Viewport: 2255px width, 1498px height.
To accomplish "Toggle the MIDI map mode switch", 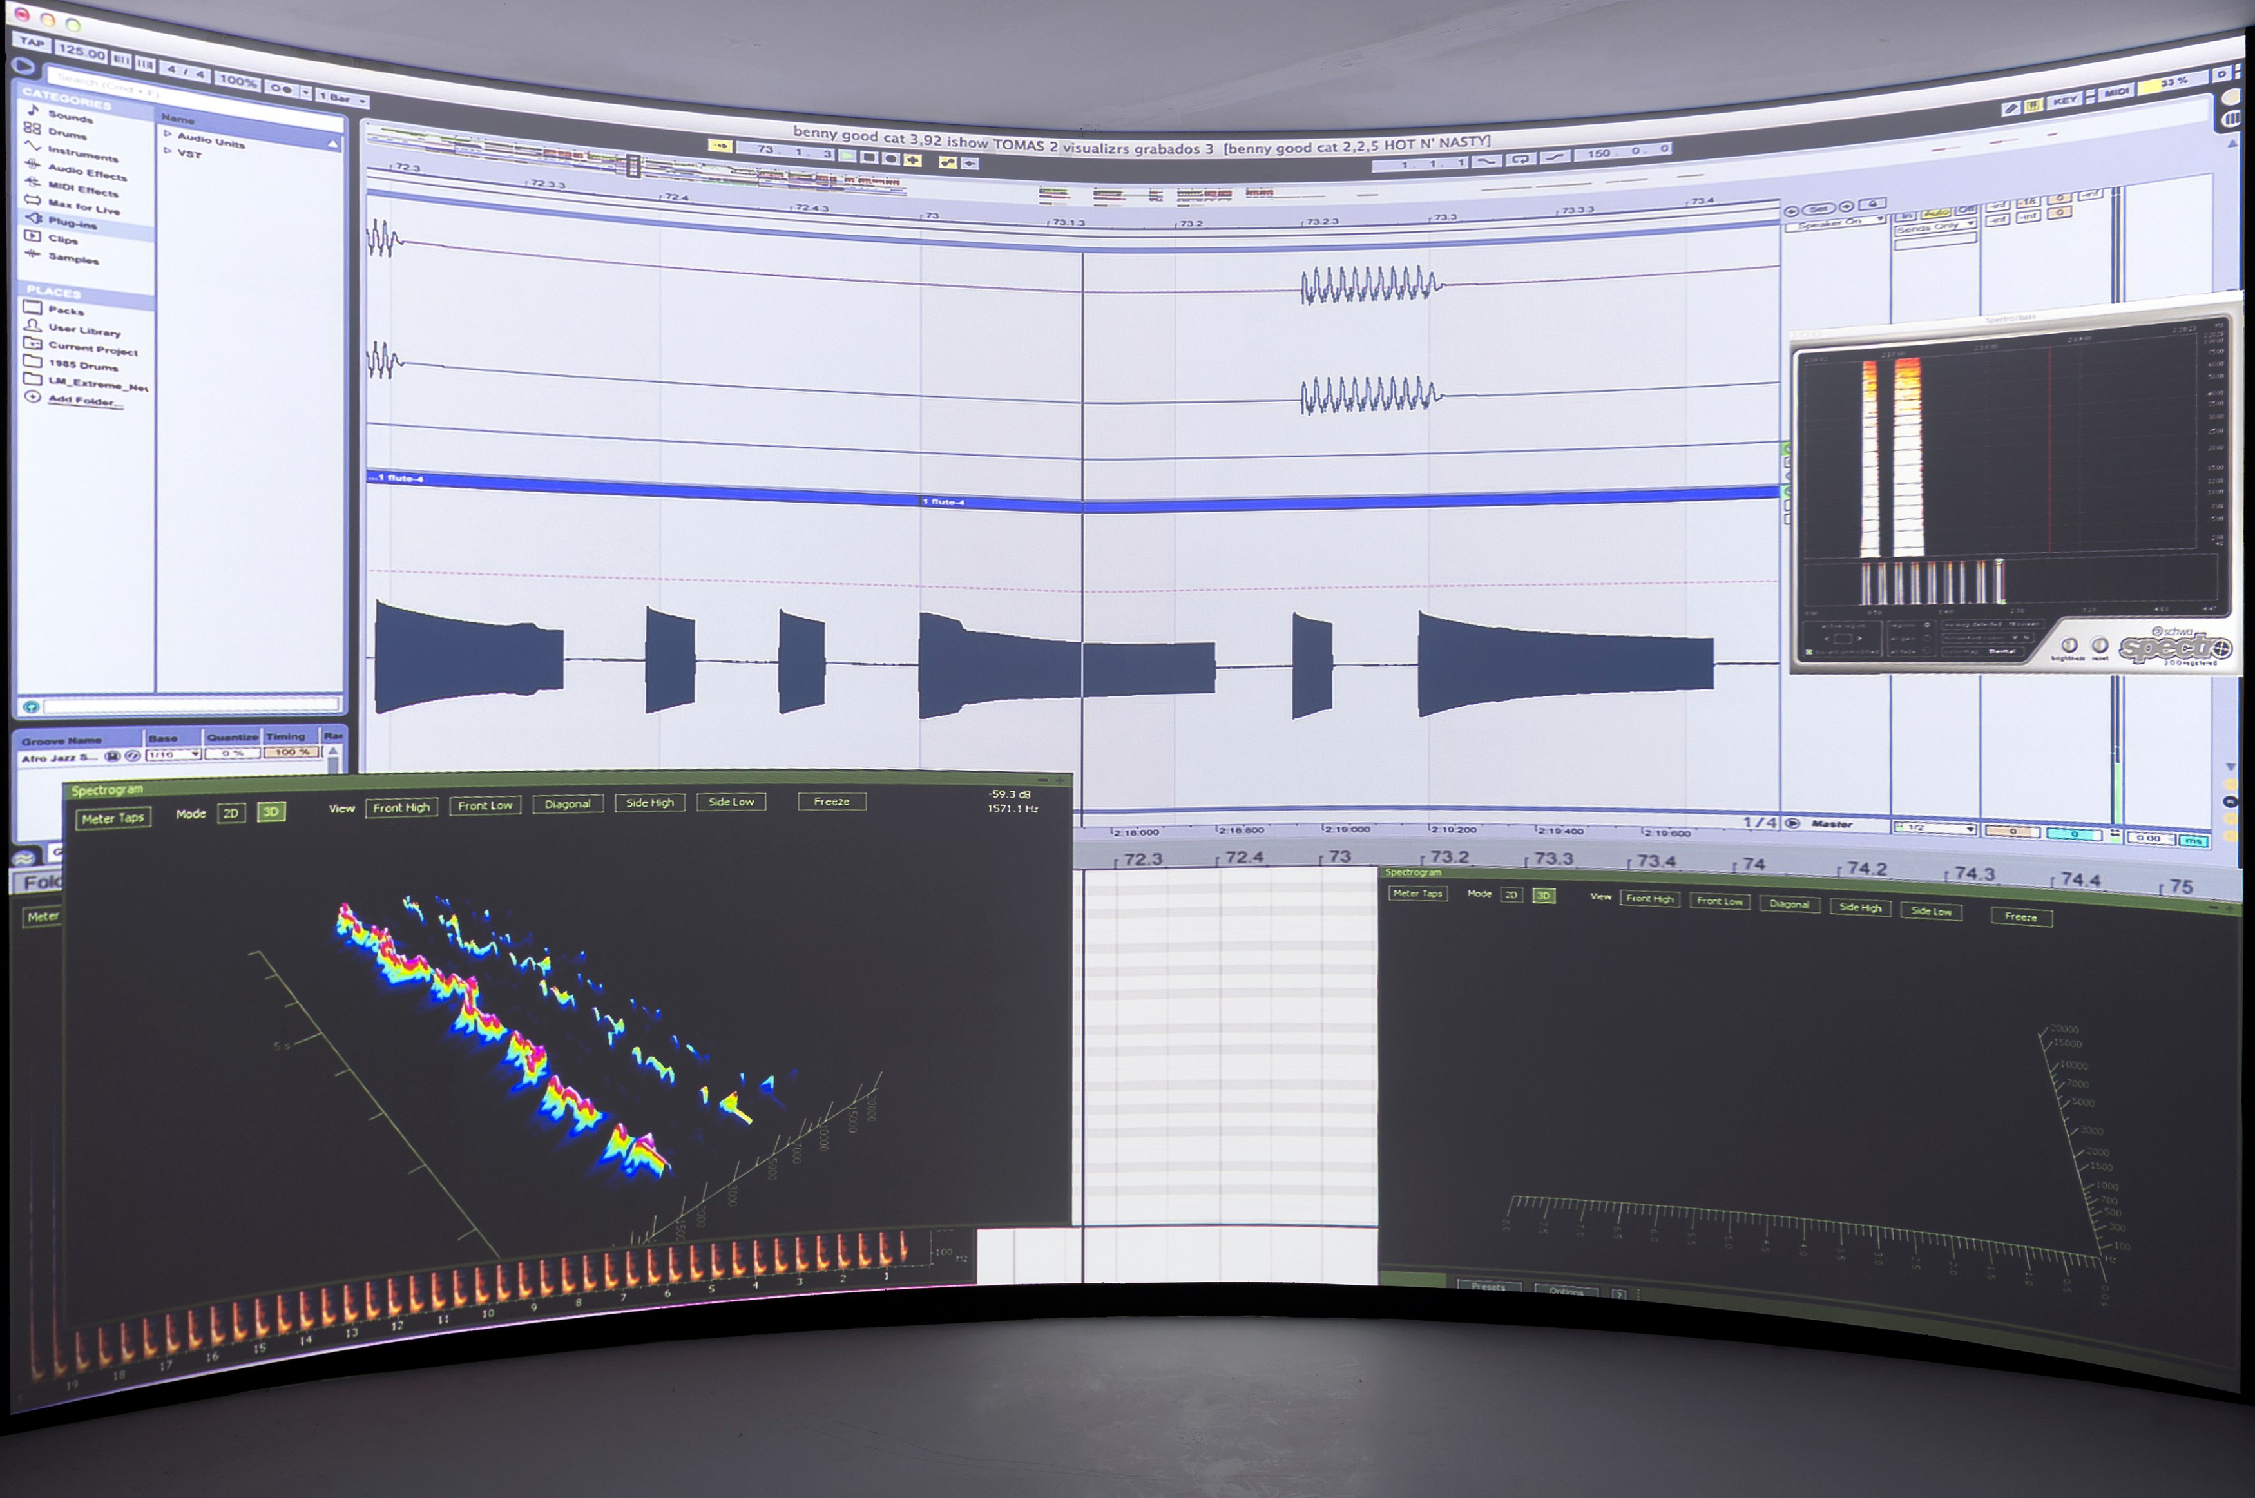I will (x=2116, y=91).
